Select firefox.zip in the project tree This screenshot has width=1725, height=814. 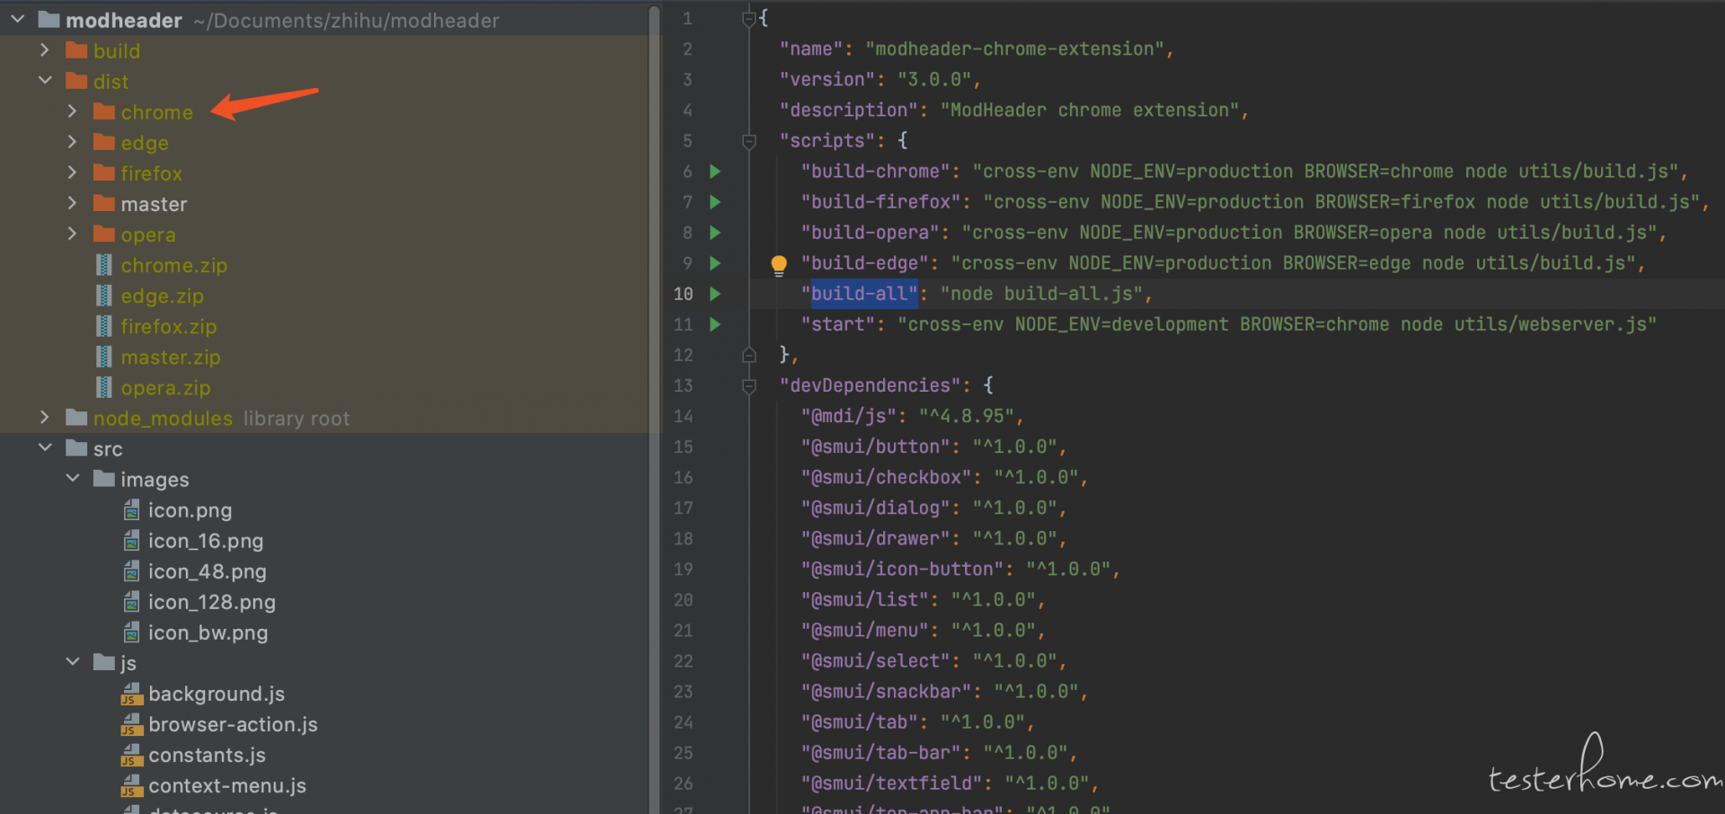(x=169, y=326)
